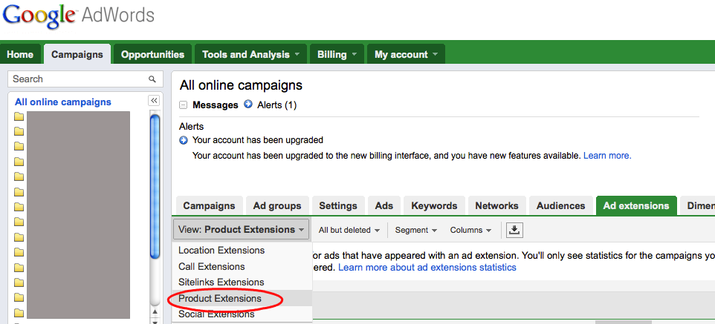
Task: Switch to the Keywords tab
Action: pyautogui.click(x=434, y=205)
